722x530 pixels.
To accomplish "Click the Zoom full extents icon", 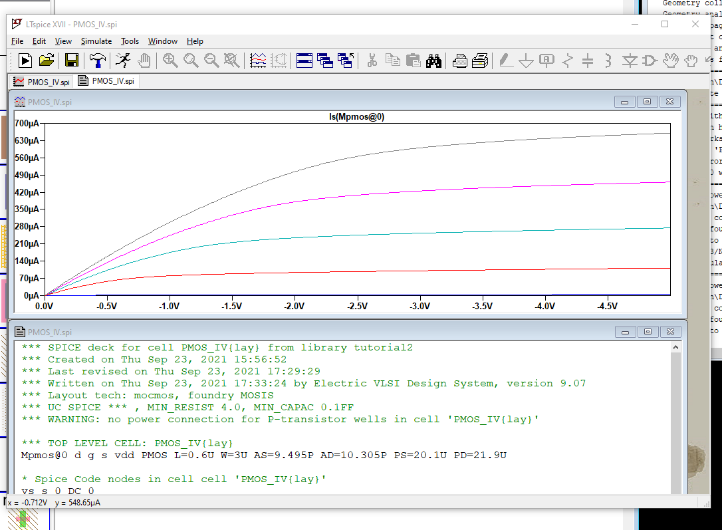I will click(231, 61).
